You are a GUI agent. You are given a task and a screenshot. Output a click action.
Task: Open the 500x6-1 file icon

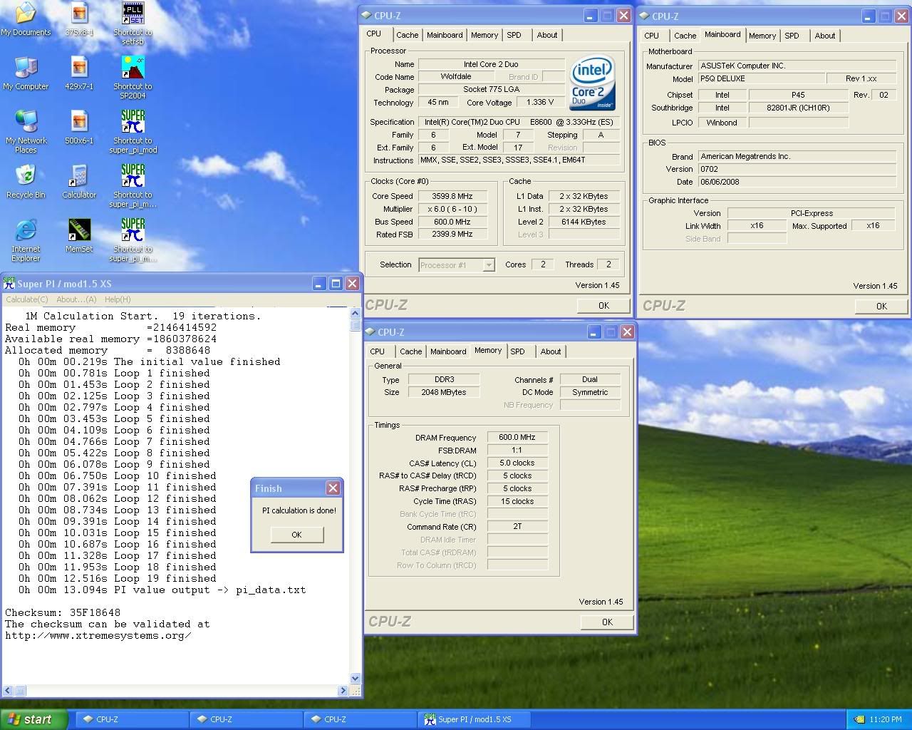click(79, 127)
